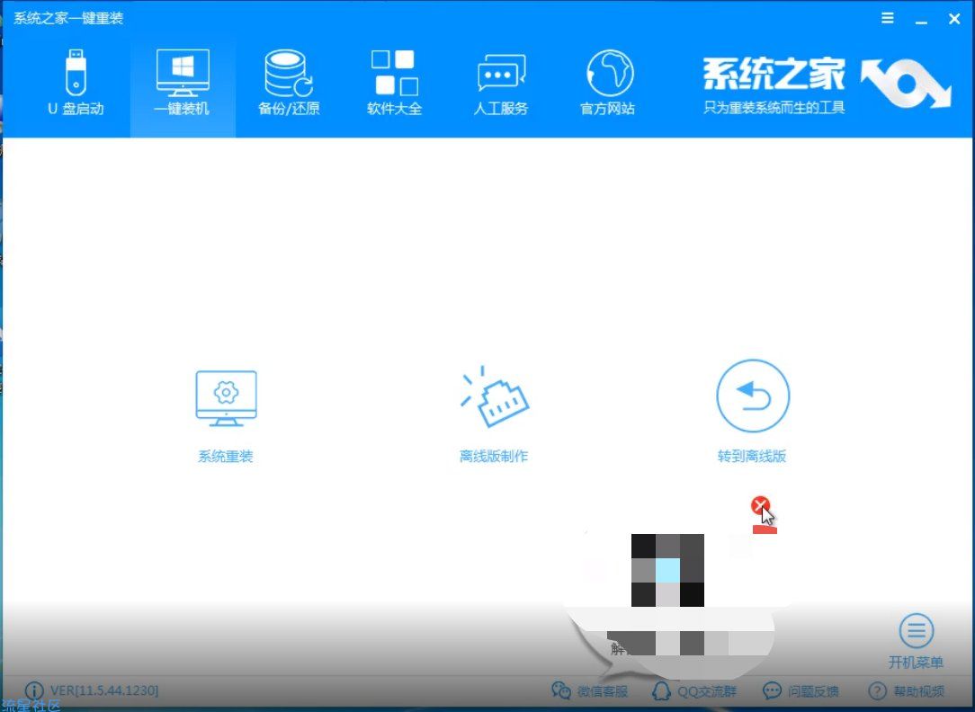This screenshot has width=975, height=712.
Task: Open the U 盘启动 tab
Action: point(76,84)
